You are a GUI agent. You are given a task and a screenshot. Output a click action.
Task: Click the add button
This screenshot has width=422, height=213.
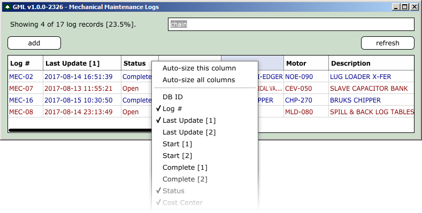[x=34, y=43]
